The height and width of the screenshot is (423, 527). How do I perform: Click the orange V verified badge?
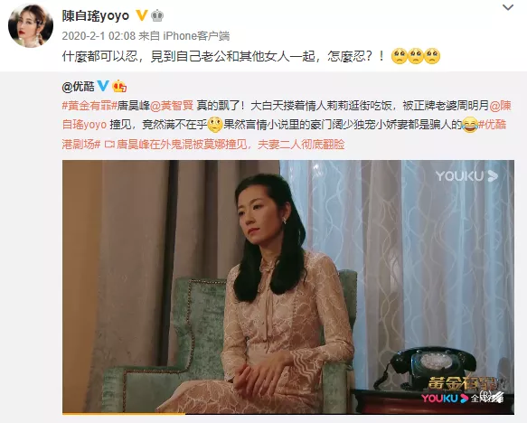(142, 15)
